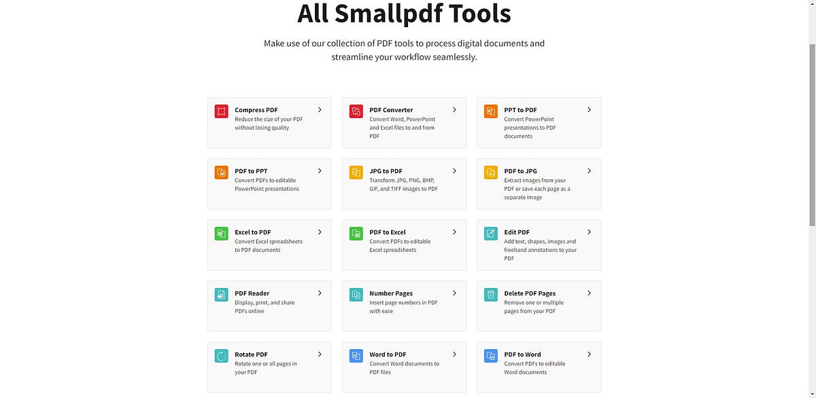The height and width of the screenshot is (398, 816).
Task: Click the yellow JPG to PDF icon
Action: (356, 173)
